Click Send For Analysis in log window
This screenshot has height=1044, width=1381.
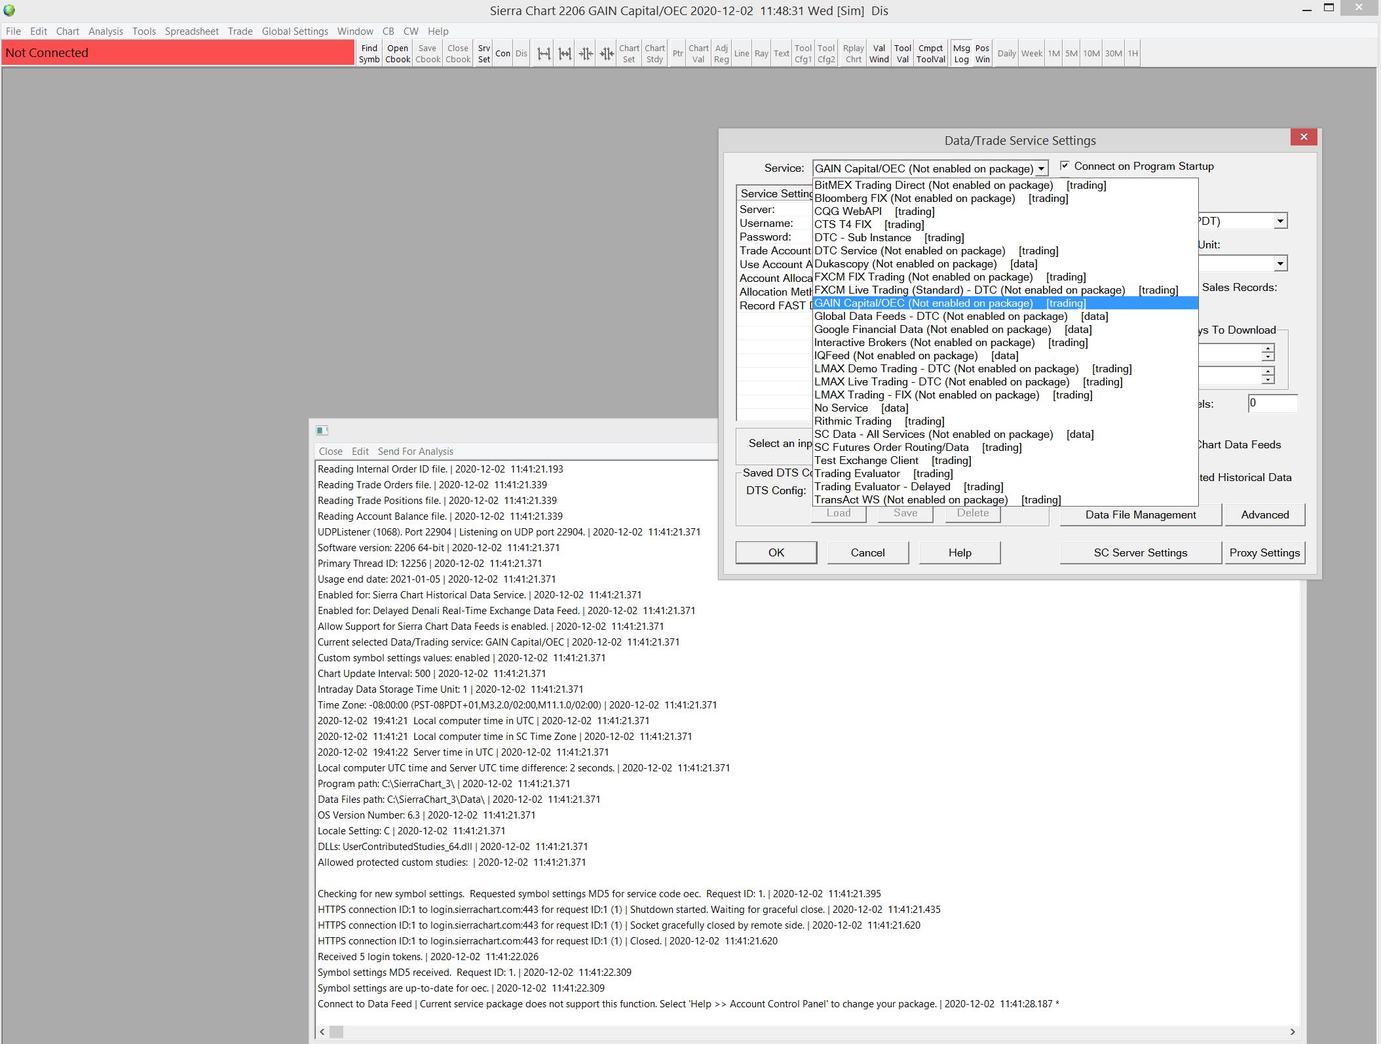(x=415, y=451)
